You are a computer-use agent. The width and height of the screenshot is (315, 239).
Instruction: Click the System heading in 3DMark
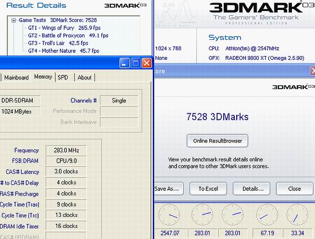tap(225, 38)
